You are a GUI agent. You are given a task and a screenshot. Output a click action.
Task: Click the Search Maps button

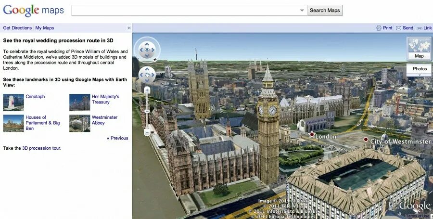[325, 10]
